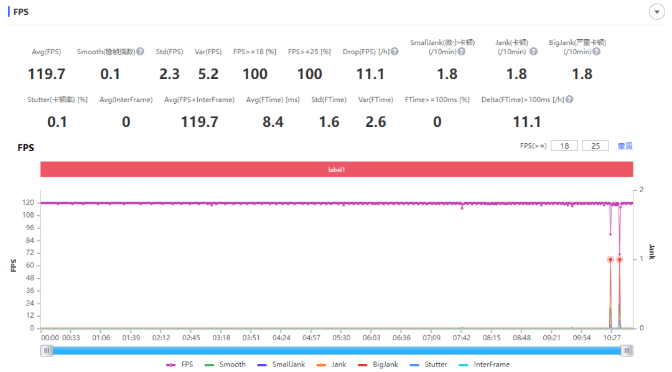Click the blue time range slider track

337,351
